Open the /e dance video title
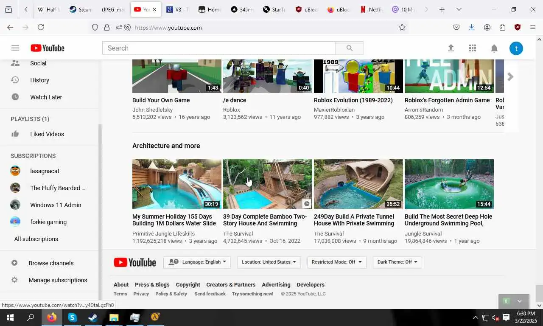This screenshot has height=326, width=543. click(235, 100)
